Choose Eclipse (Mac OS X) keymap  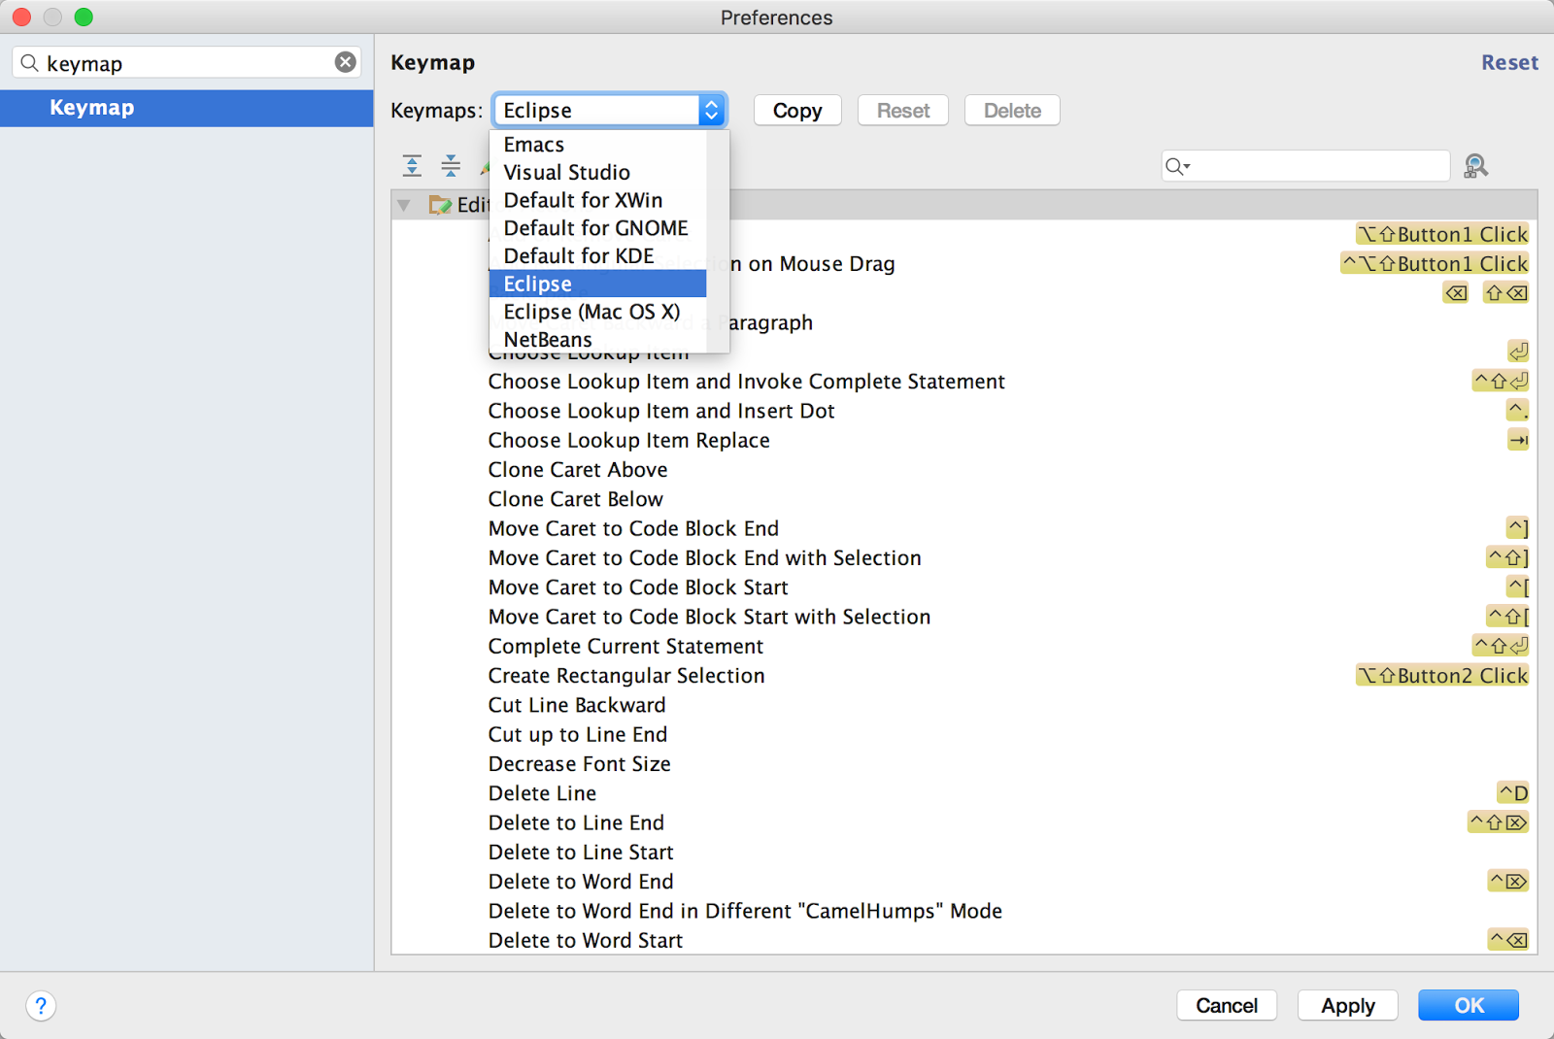click(597, 312)
